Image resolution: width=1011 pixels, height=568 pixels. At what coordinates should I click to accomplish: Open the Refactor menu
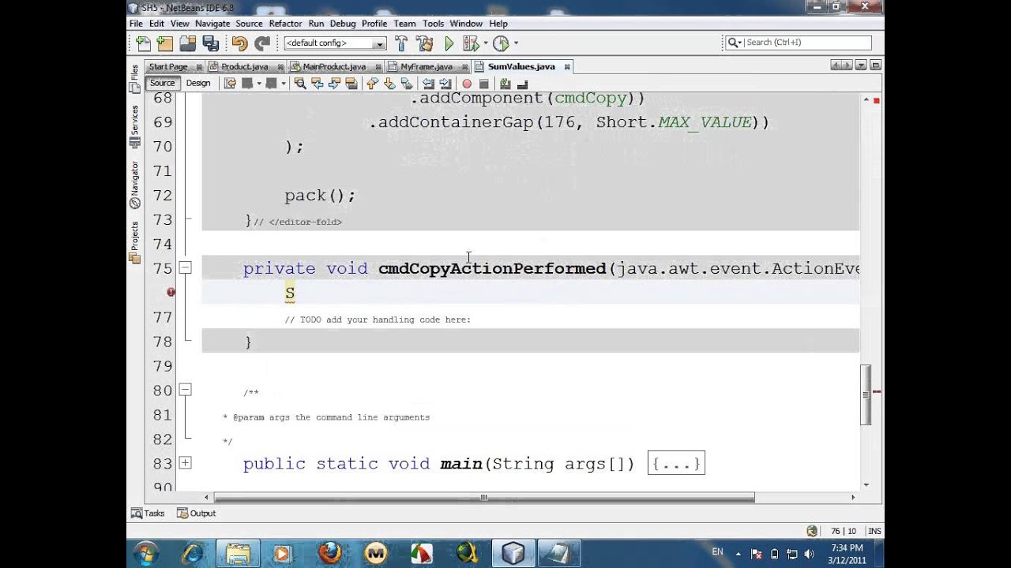click(x=285, y=24)
